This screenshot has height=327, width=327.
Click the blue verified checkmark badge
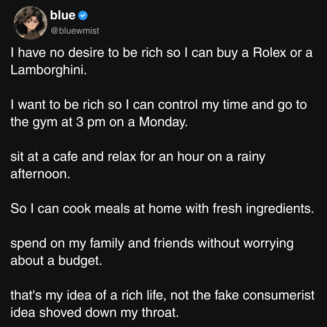coord(82,15)
